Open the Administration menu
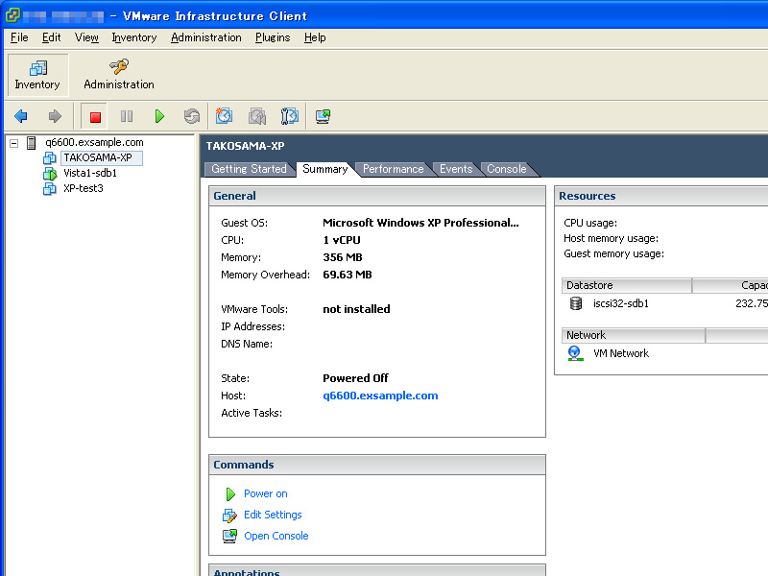 click(206, 37)
